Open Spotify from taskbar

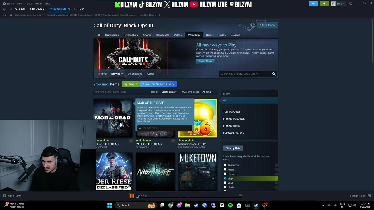point(230,205)
